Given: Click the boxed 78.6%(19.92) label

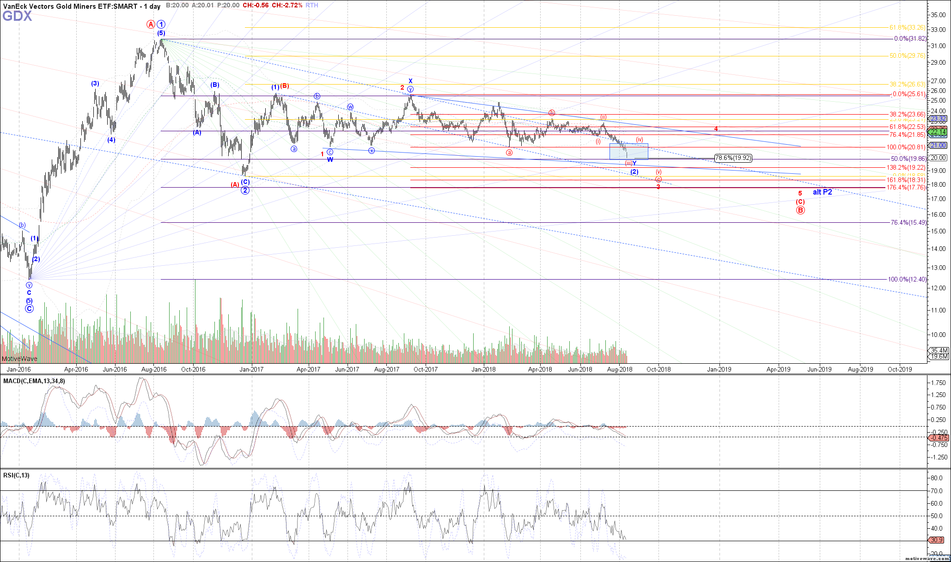Looking at the screenshot, I should tap(733, 158).
